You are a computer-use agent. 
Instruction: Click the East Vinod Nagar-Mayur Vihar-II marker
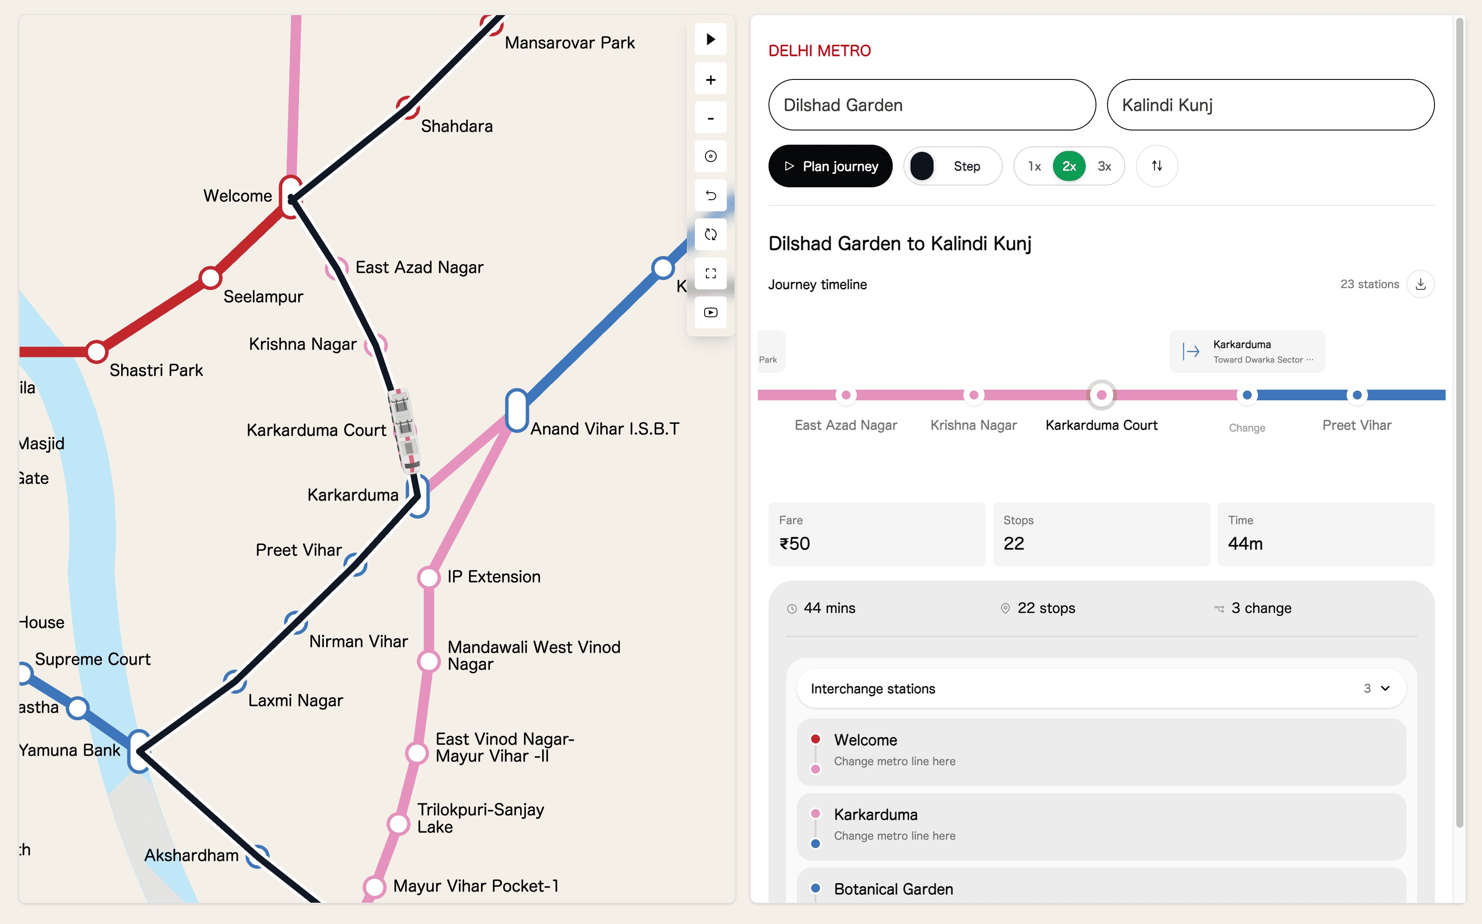(417, 754)
